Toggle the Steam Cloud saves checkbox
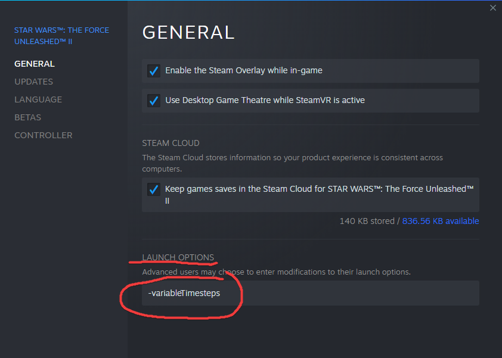Screen dimensions: 502x358 click(x=154, y=189)
